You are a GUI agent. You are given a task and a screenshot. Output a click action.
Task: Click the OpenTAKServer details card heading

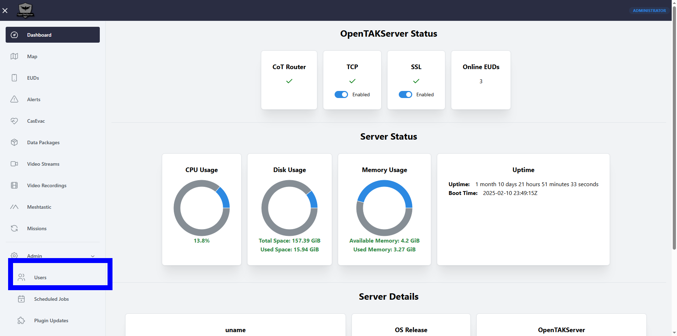561,330
